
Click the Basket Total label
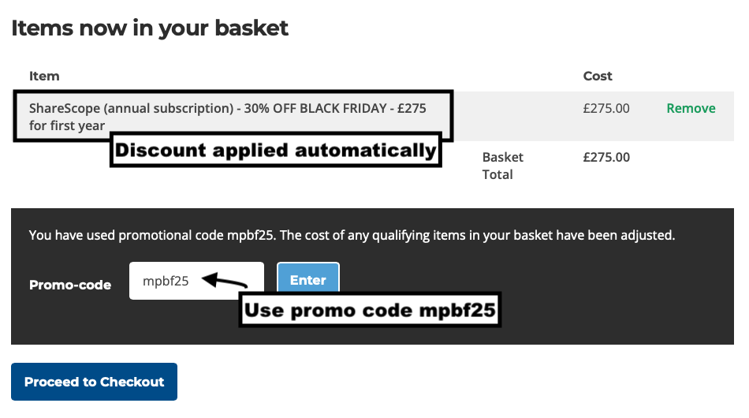[502, 166]
